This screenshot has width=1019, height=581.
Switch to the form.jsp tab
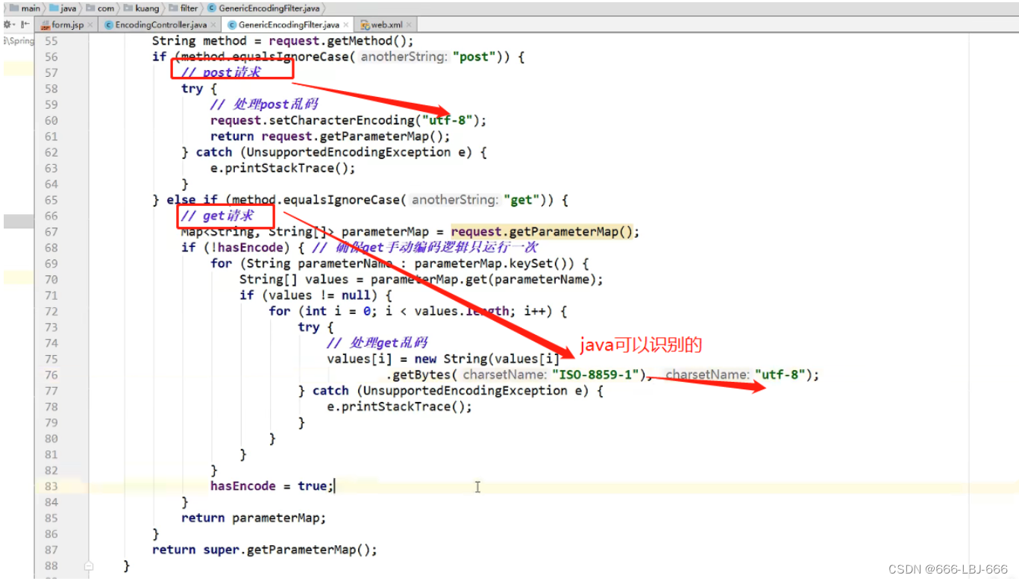pyautogui.click(x=67, y=25)
